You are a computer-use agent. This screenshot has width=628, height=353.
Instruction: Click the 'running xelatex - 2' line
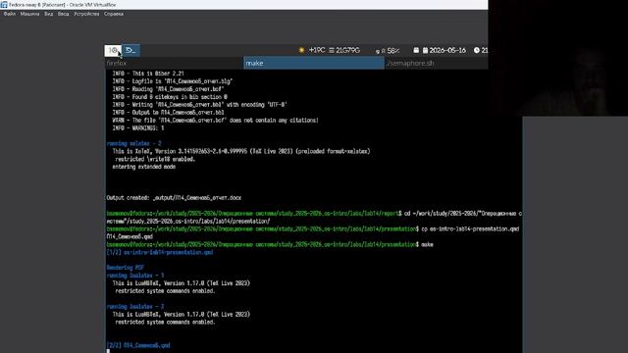pyautogui.click(x=134, y=144)
